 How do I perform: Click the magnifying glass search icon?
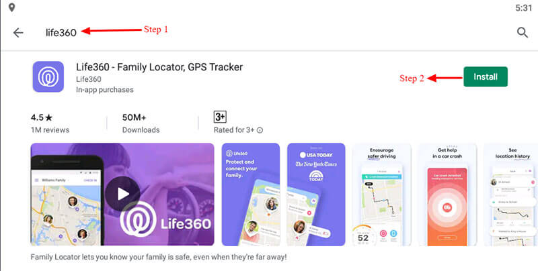click(x=523, y=32)
